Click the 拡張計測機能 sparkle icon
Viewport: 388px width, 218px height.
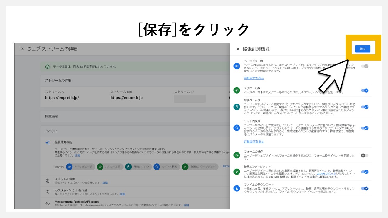click(47, 142)
